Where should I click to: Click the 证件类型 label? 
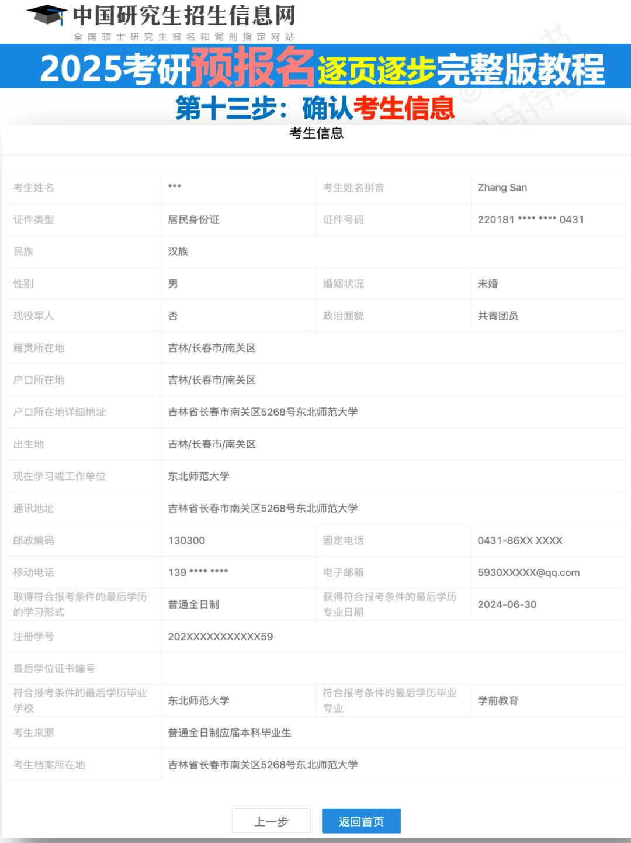pyautogui.click(x=33, y=220)
